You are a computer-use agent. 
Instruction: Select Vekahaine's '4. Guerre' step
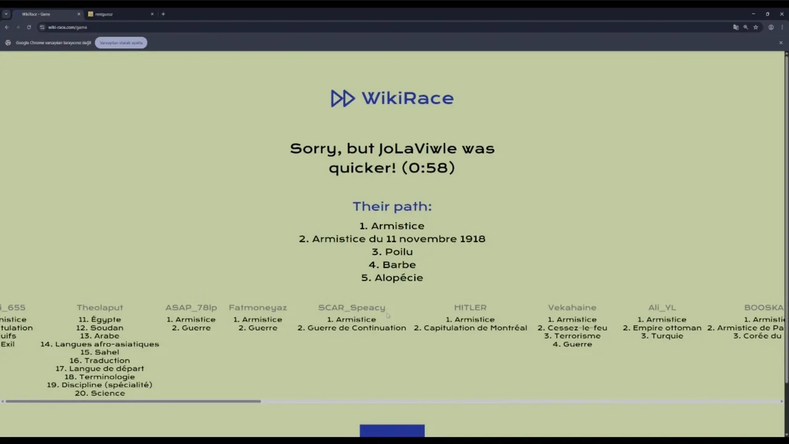pyautogui.click(x=572, y=344)
